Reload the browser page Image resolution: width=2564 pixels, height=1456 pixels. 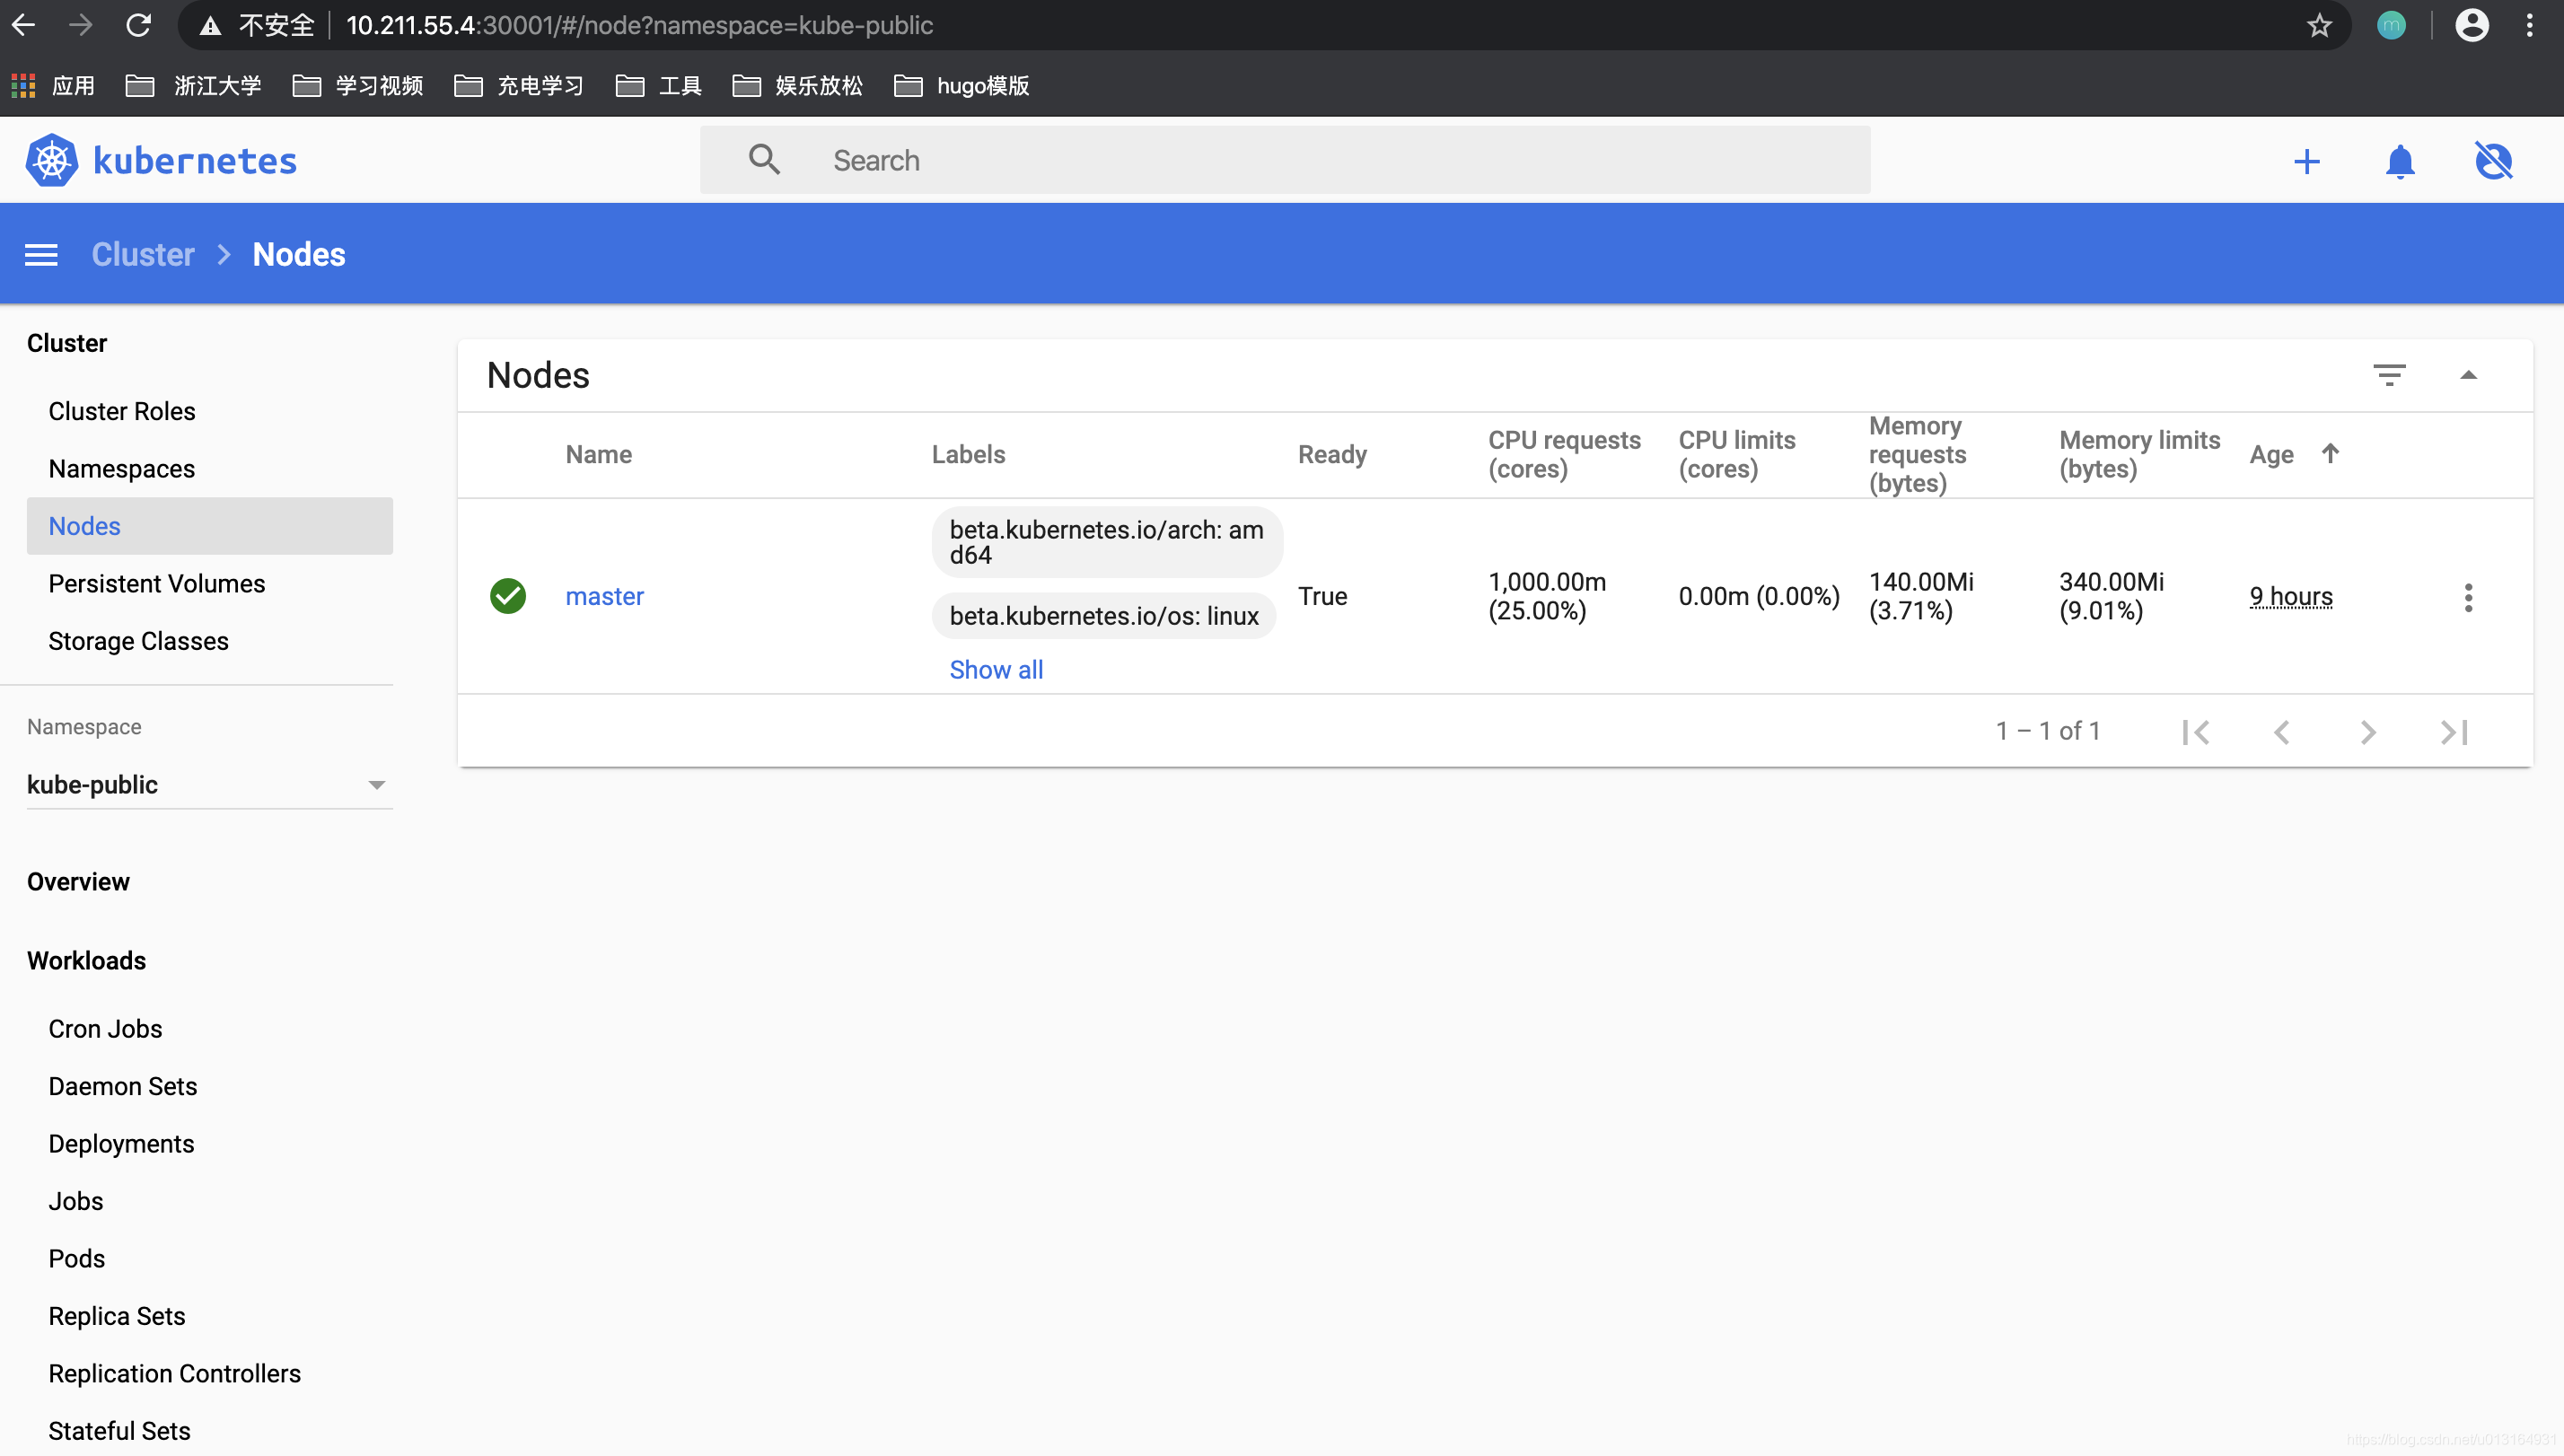click(138, 25)
